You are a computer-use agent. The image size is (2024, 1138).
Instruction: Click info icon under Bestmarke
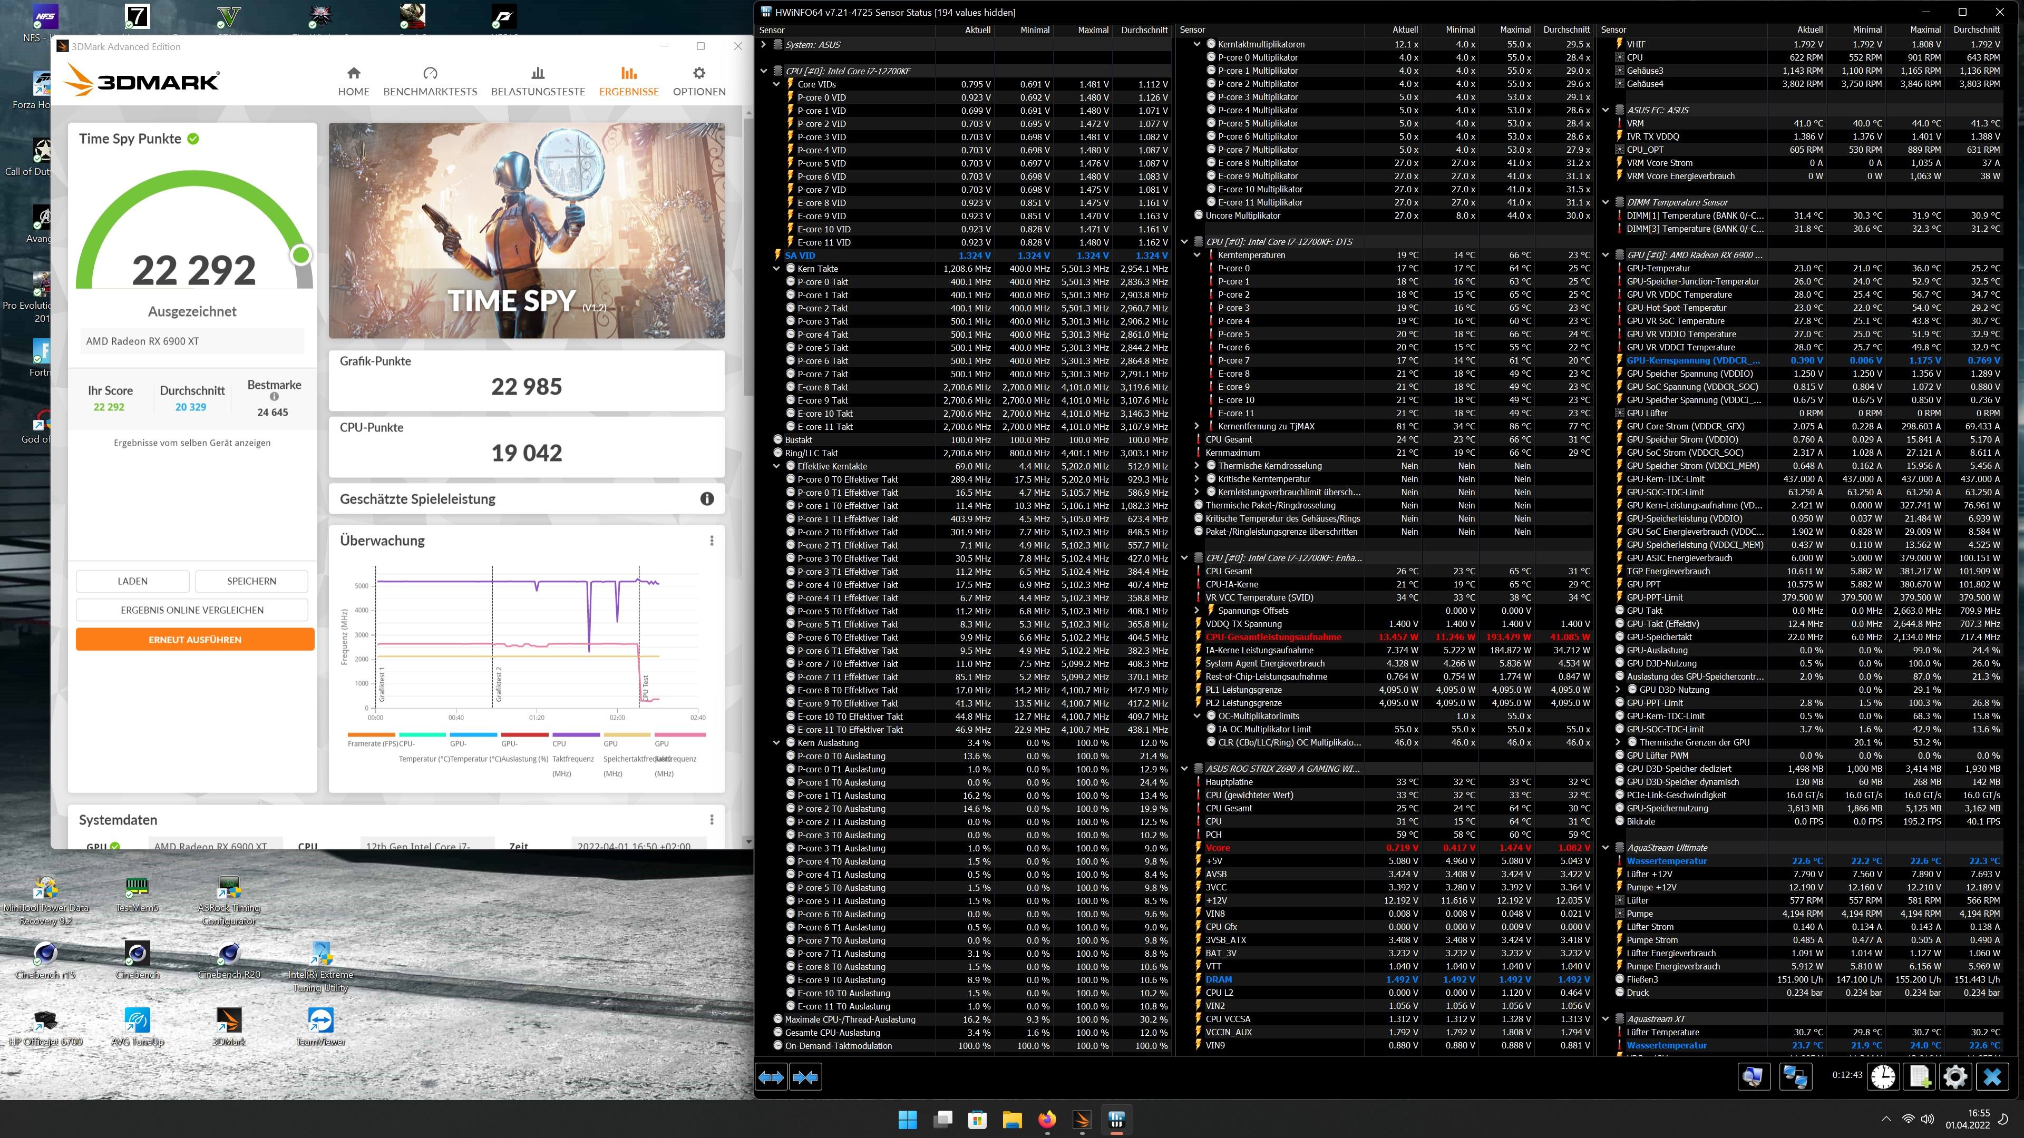point(274,397)
